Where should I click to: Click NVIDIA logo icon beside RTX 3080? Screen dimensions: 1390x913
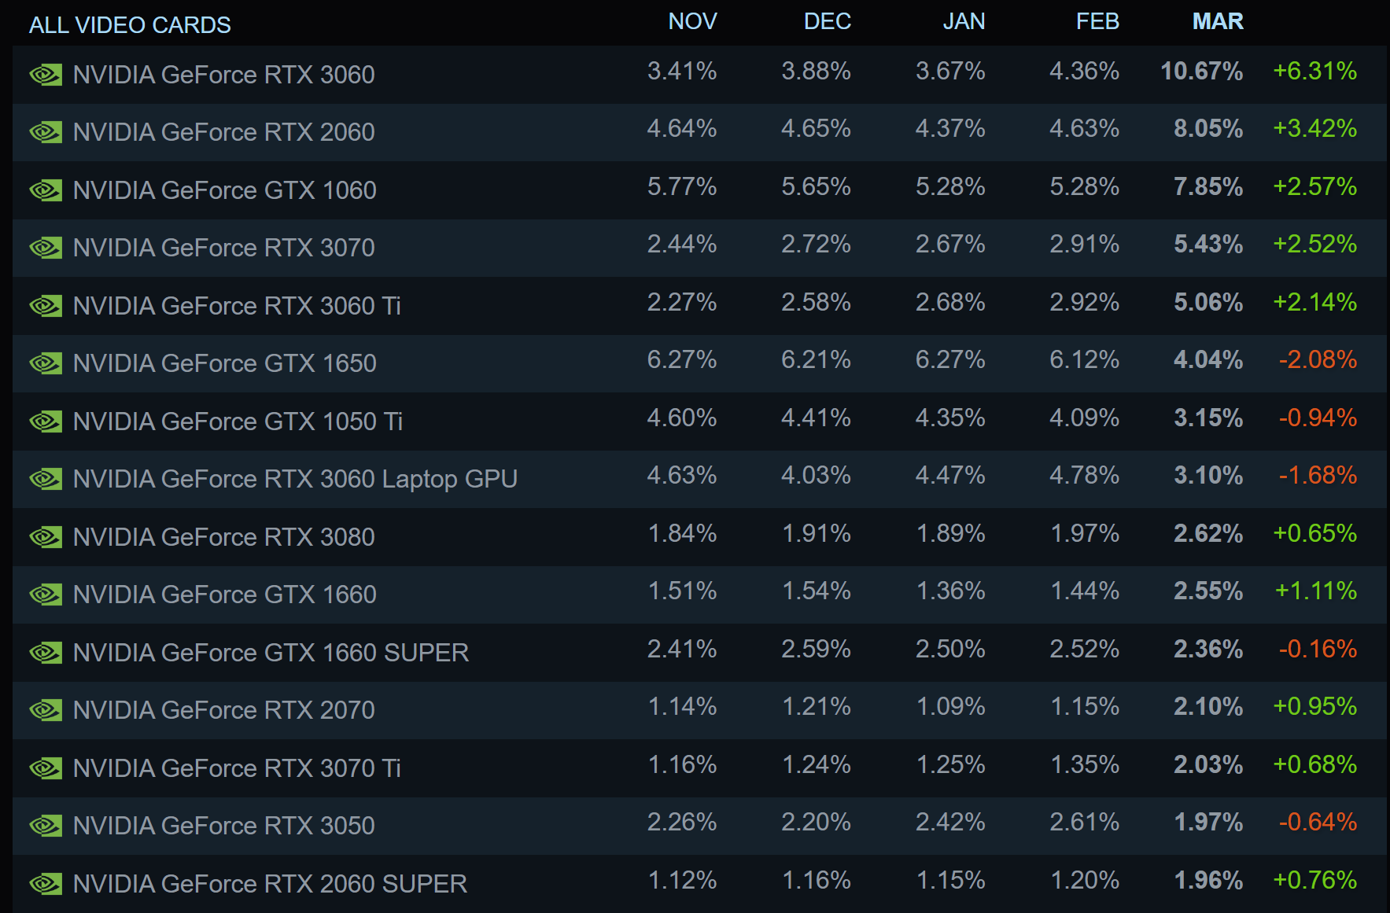pyautogui.click(x=46, y=537)
